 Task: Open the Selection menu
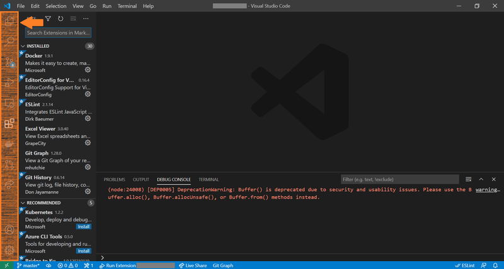click(56, 6)
